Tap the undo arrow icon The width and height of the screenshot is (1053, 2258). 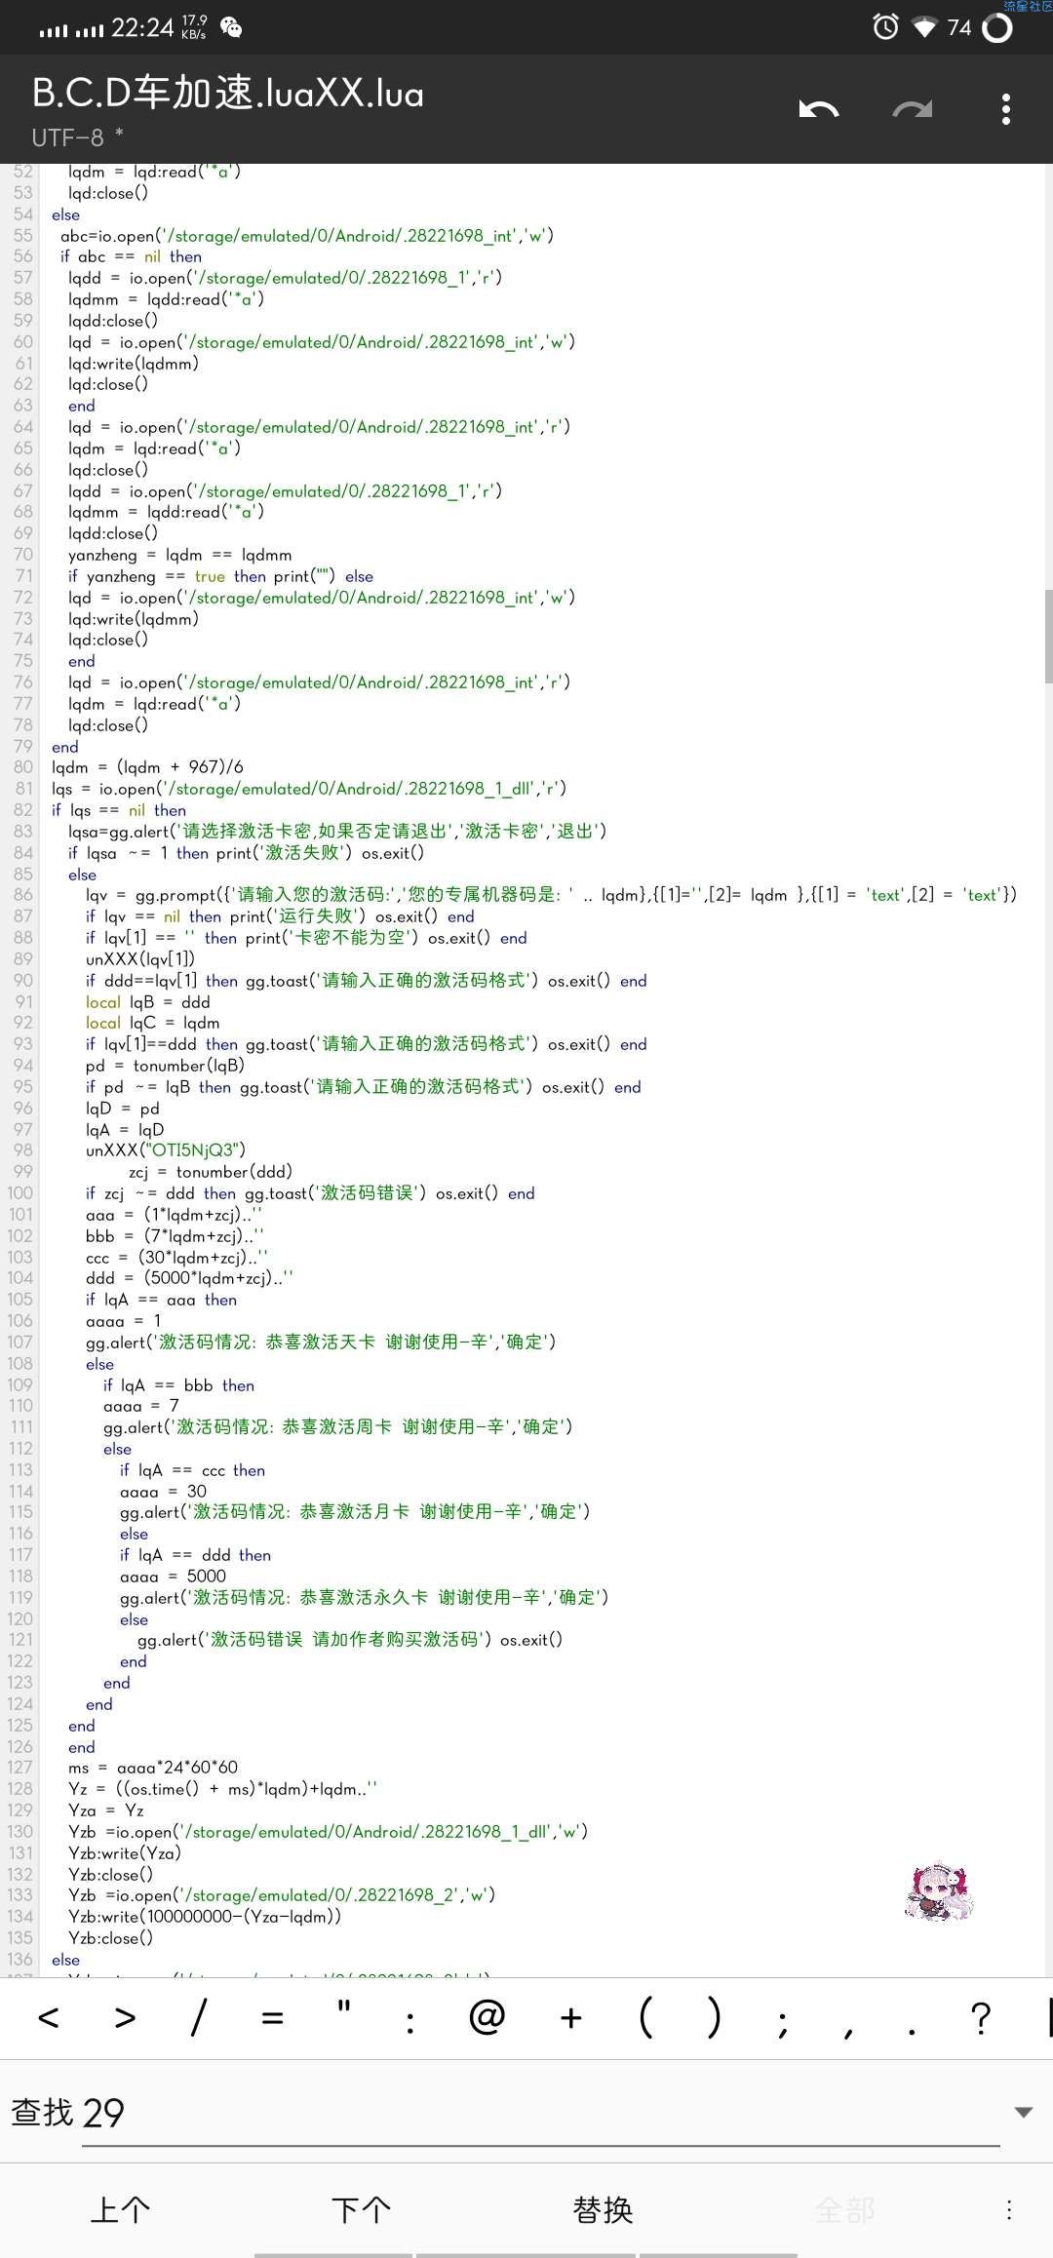coord(819,108)
